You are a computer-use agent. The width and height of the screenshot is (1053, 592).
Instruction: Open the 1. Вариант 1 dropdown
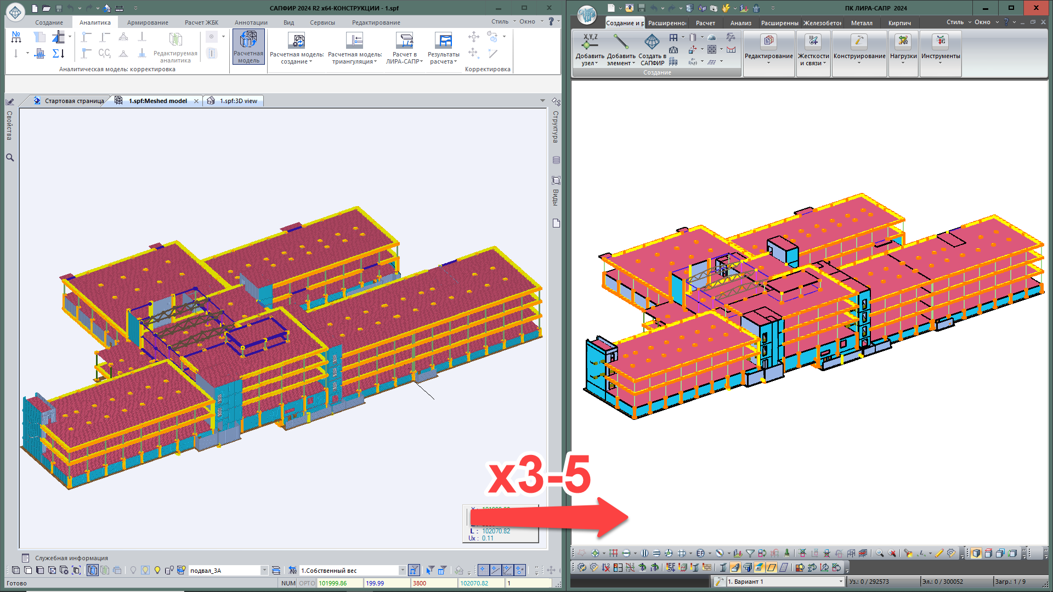coord(840,582)
